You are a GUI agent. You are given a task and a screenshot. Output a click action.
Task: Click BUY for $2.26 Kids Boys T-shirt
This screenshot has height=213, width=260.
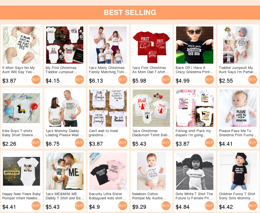point(36,143)
